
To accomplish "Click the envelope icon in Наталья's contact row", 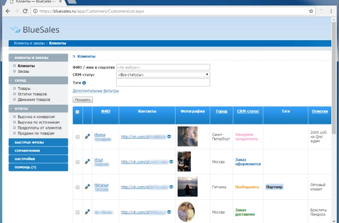I will [169, 187].
